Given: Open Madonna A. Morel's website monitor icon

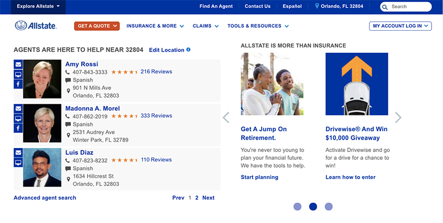Looking at the screenshot, I should coord(18,118).
